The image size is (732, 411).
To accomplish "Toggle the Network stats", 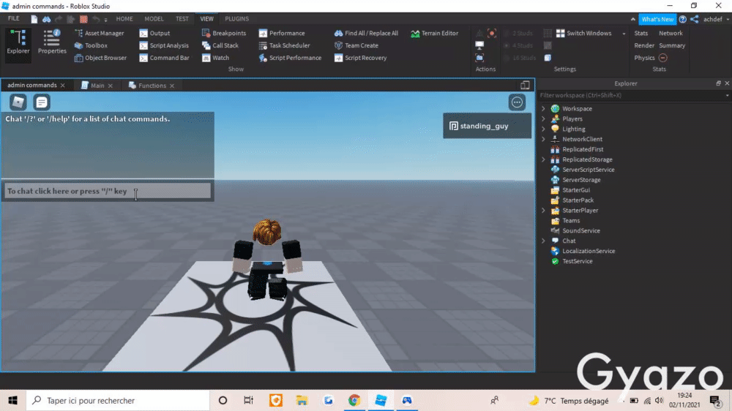I will pyautogui.click(x=671, y=33).
